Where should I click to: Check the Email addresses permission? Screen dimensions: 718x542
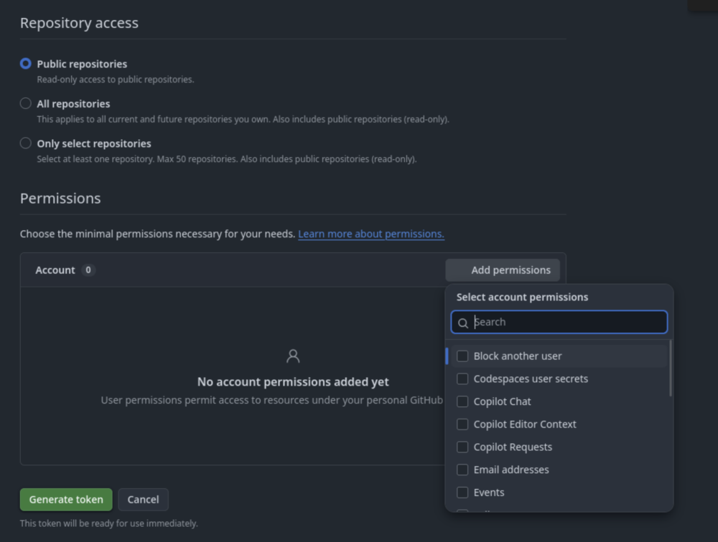[462, 470]
